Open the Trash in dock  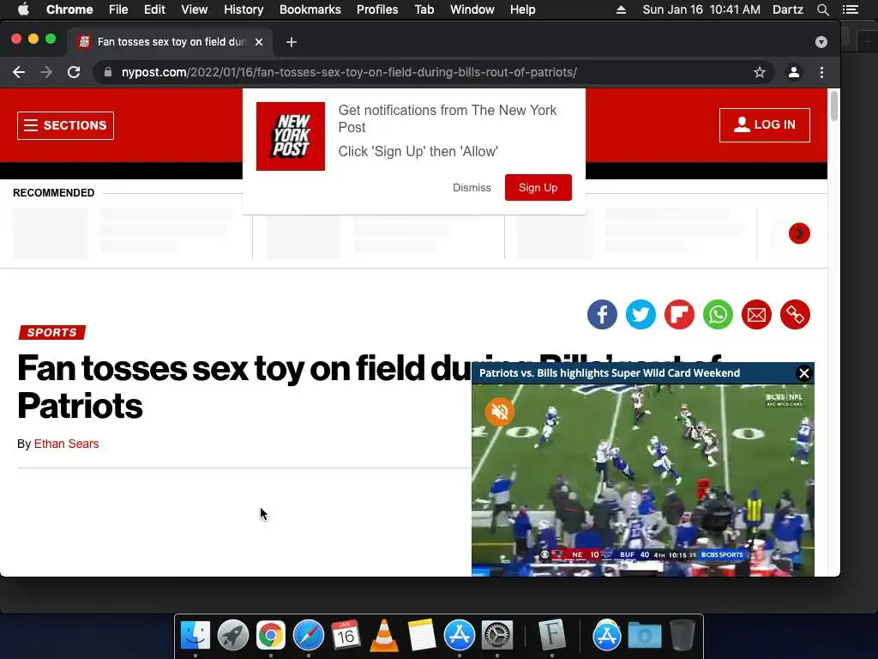(x=682, y=636)
